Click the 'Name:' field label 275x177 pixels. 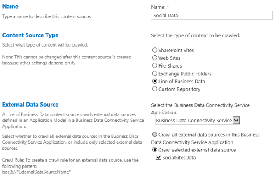tap(158, 7)
